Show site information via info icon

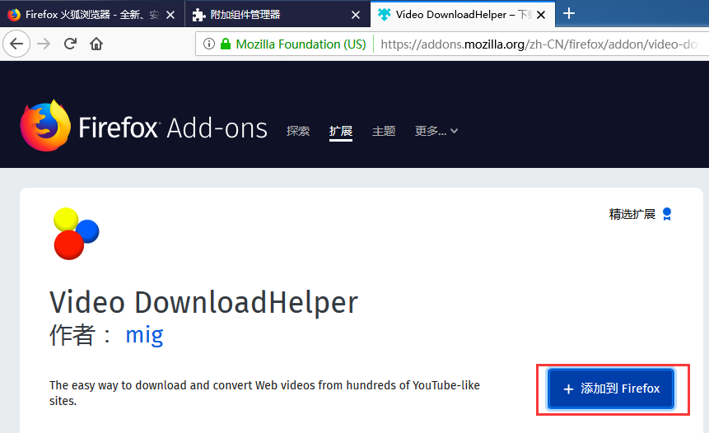point(209,44)
